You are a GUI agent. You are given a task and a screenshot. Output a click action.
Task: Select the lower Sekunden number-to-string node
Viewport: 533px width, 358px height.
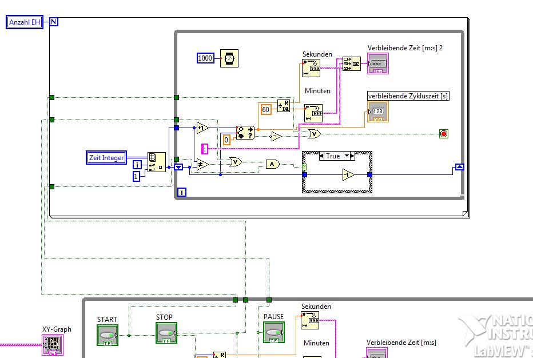coord(310,320)
